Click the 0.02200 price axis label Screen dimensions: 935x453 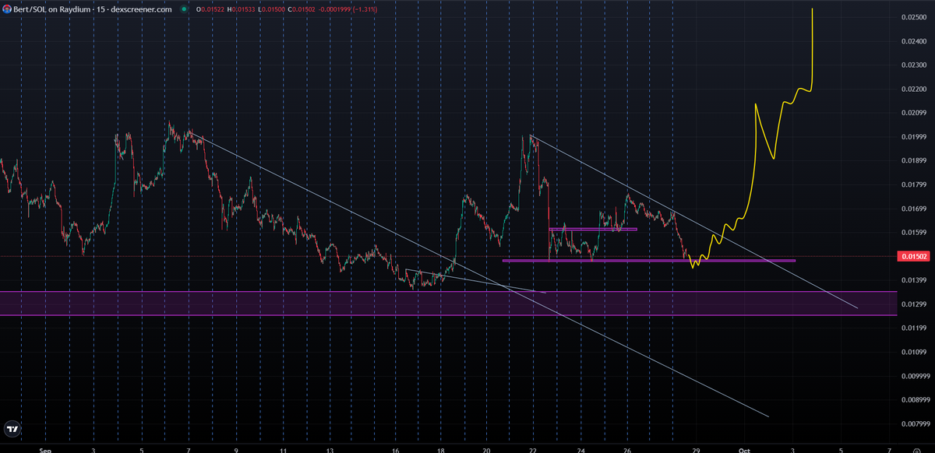click(x=914, y=90)
